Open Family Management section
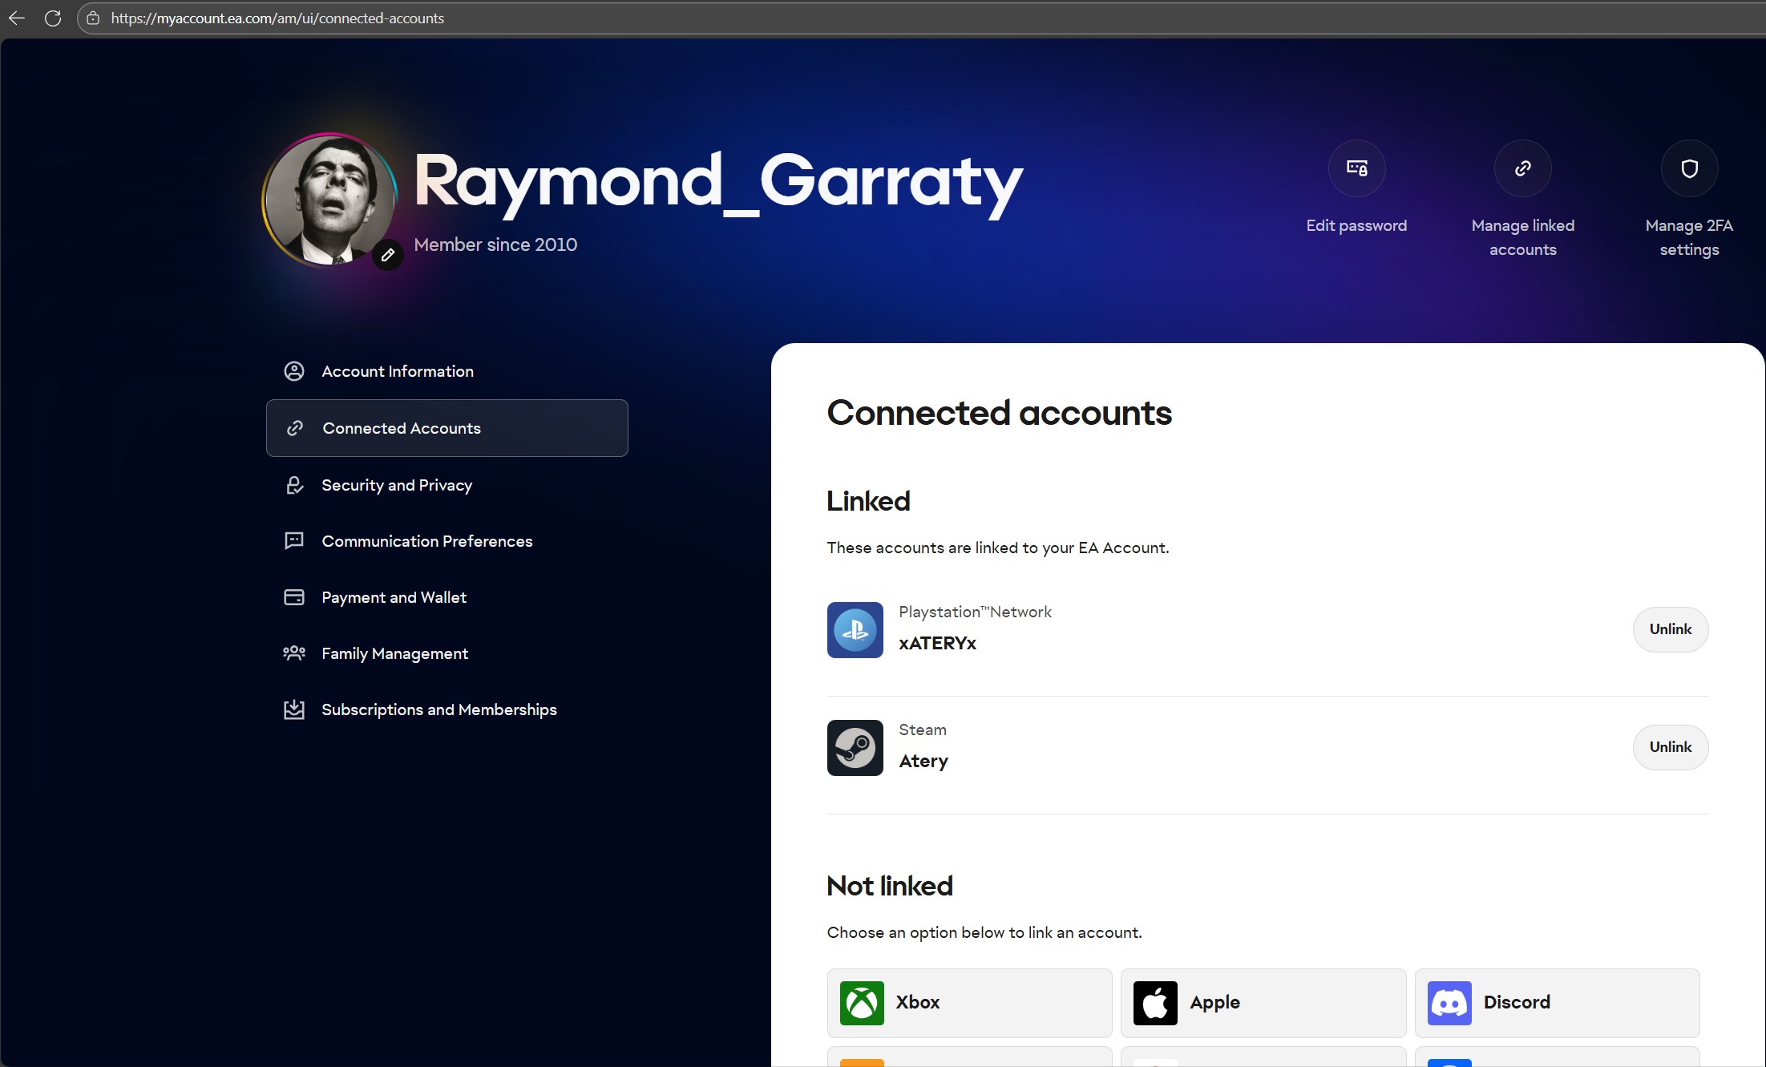Viewport: 1766px width, 1067px height. [394, 653]
